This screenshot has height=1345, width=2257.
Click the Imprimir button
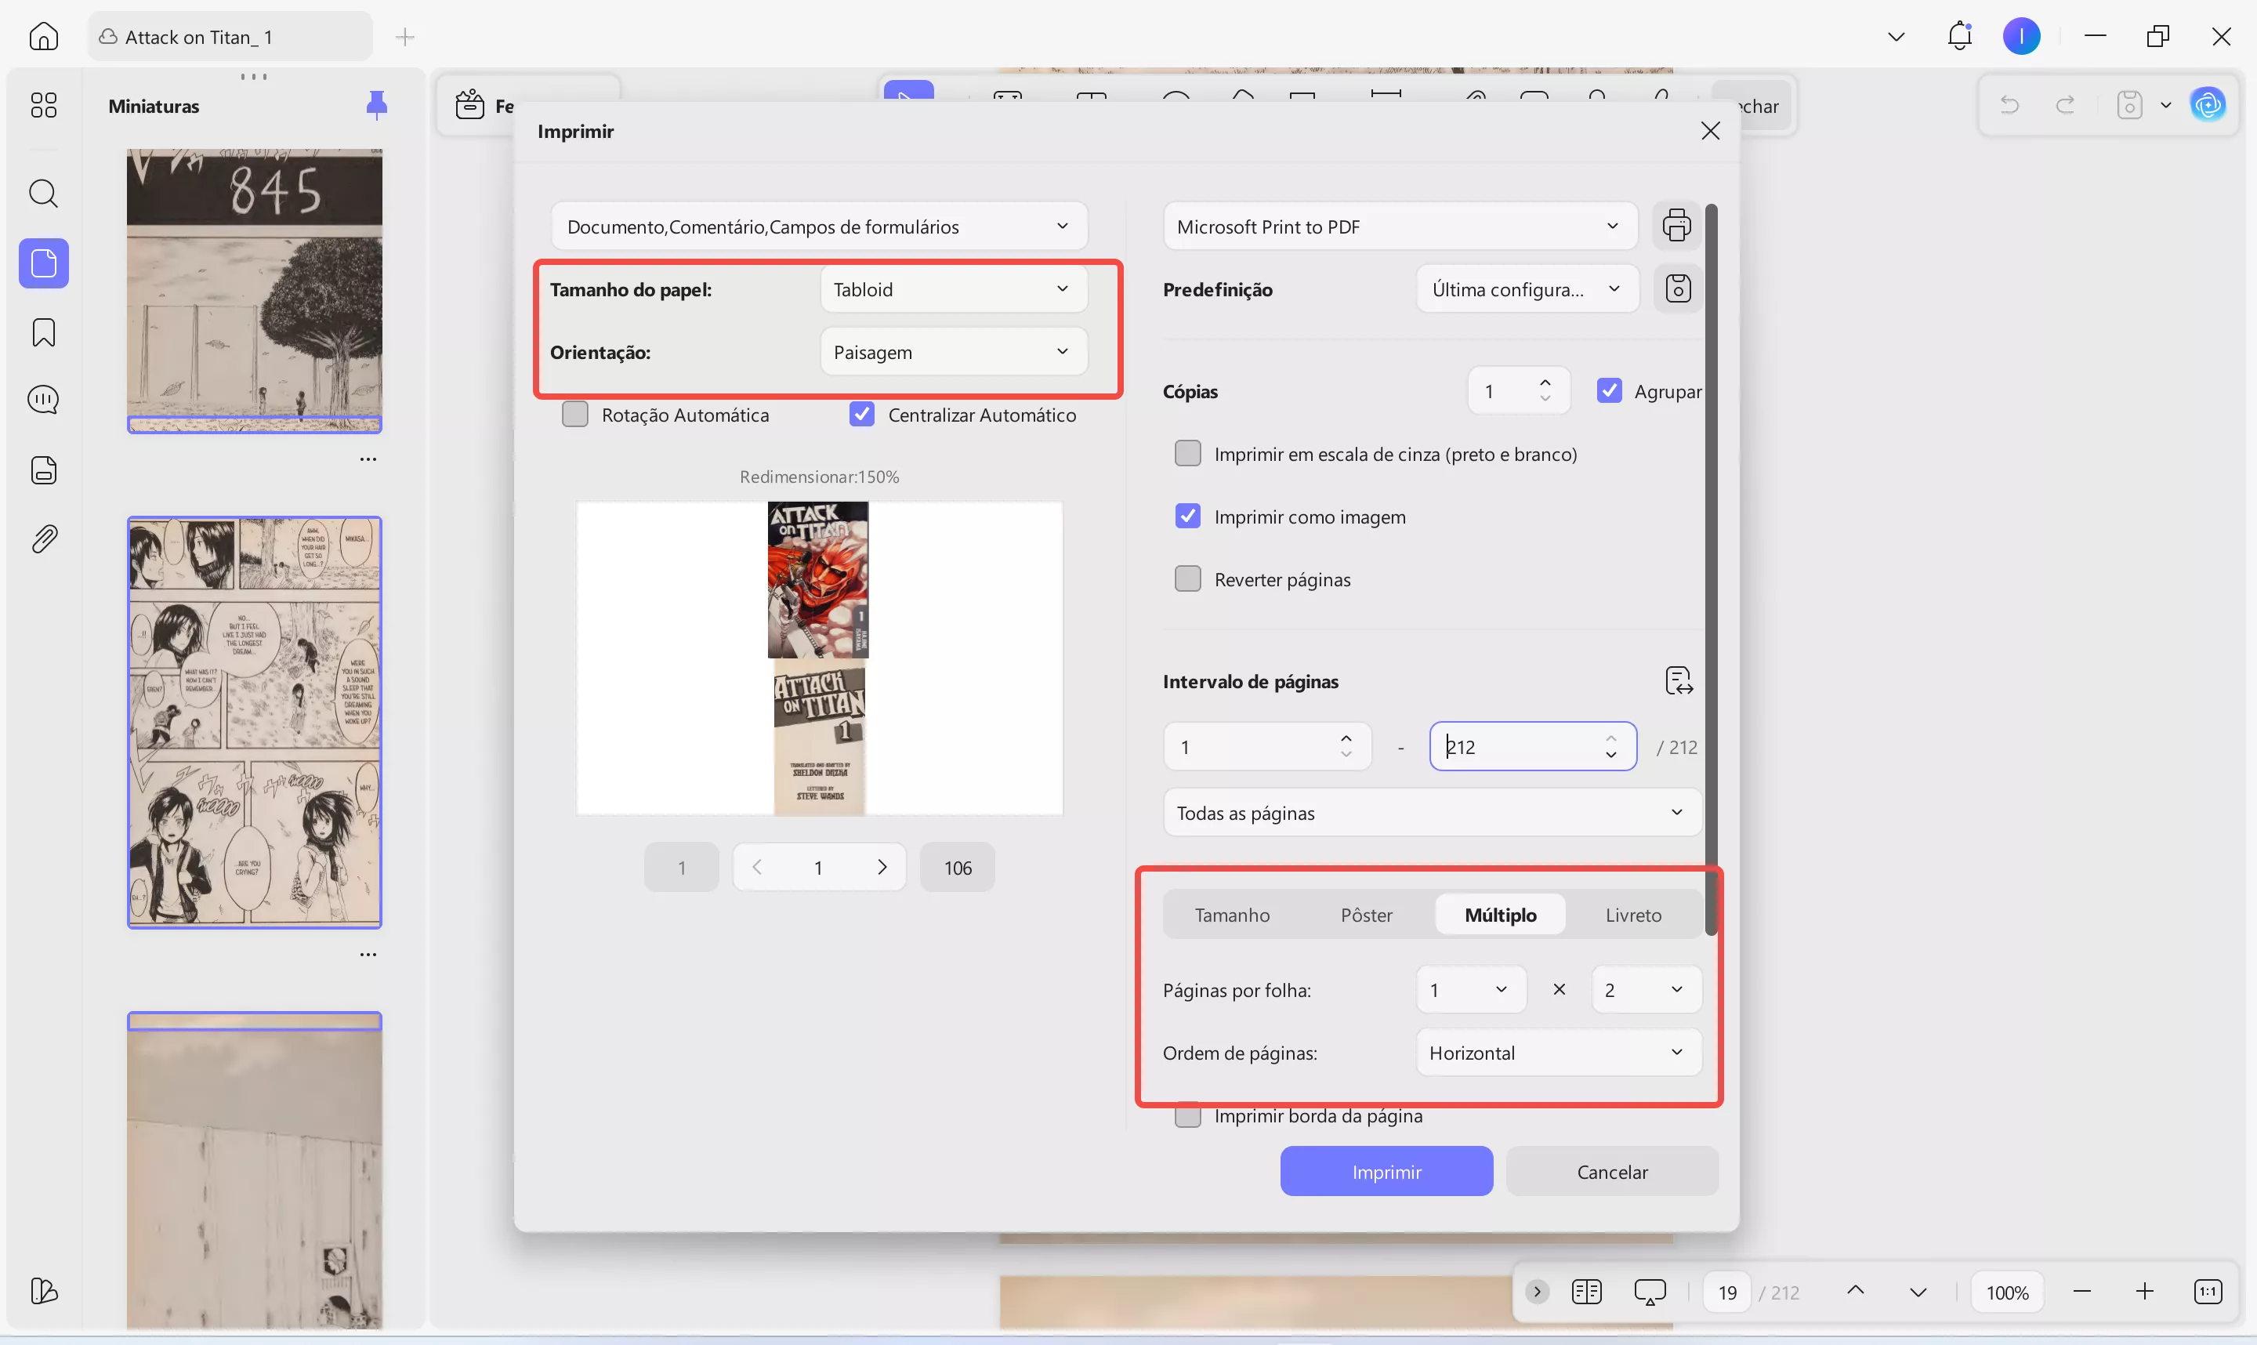1386,1171
